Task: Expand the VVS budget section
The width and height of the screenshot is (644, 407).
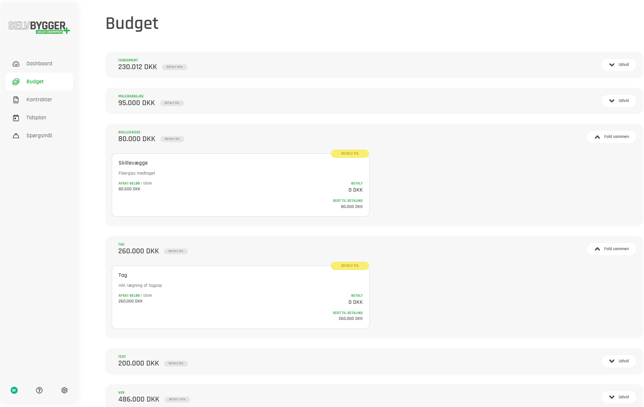Action: (x=619, y=397)
